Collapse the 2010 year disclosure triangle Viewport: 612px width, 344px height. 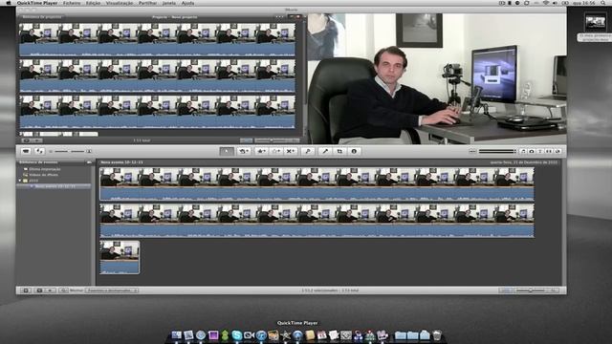[19, 181]
